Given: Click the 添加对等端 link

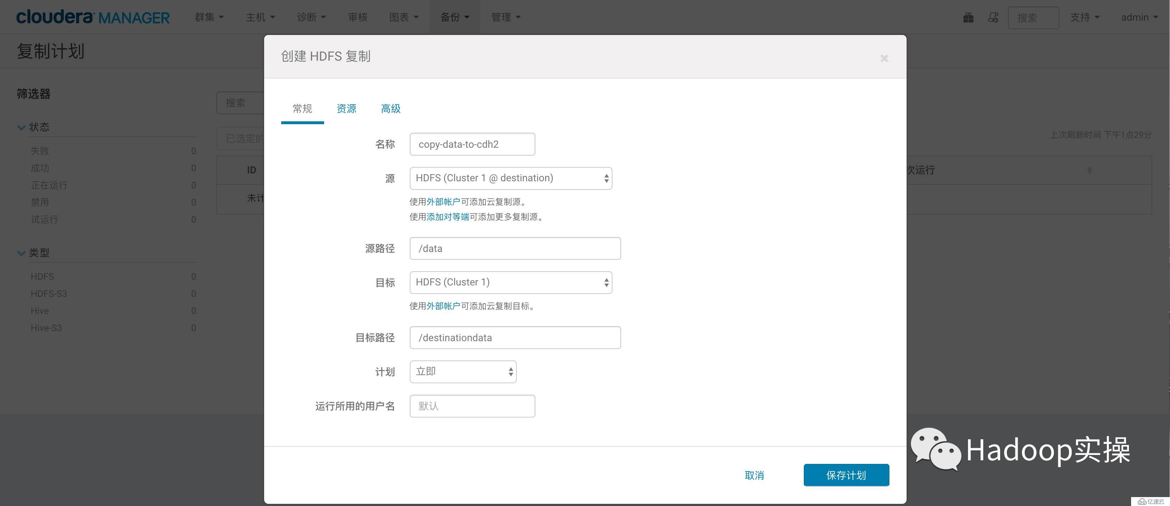Looking at the screenshot, I should coord(448,217).
